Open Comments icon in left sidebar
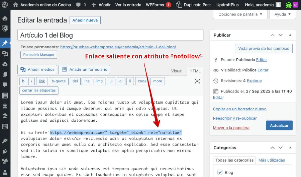Screen dimensions: 301x177 (5, 85)
